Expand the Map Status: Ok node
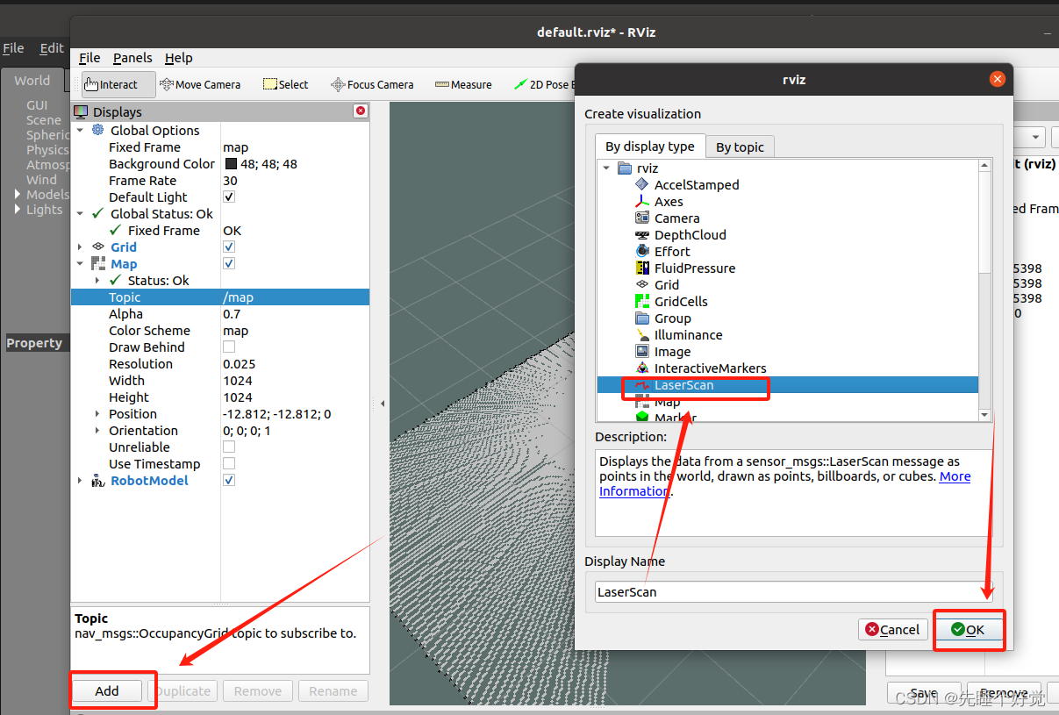 click(97, 280)
